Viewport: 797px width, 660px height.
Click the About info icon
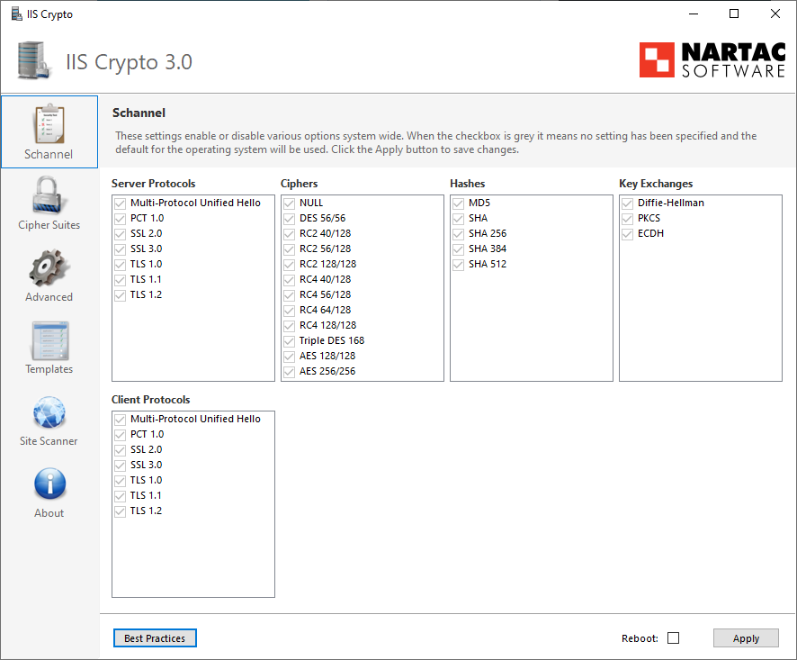coord(49,484)
